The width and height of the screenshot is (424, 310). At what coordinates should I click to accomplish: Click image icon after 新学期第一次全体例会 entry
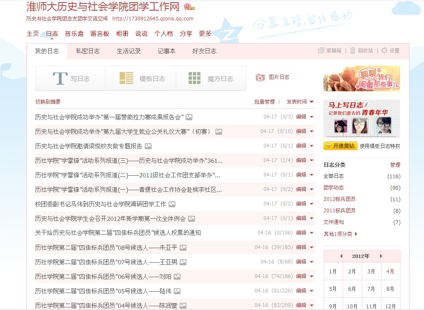coord(192,218)
